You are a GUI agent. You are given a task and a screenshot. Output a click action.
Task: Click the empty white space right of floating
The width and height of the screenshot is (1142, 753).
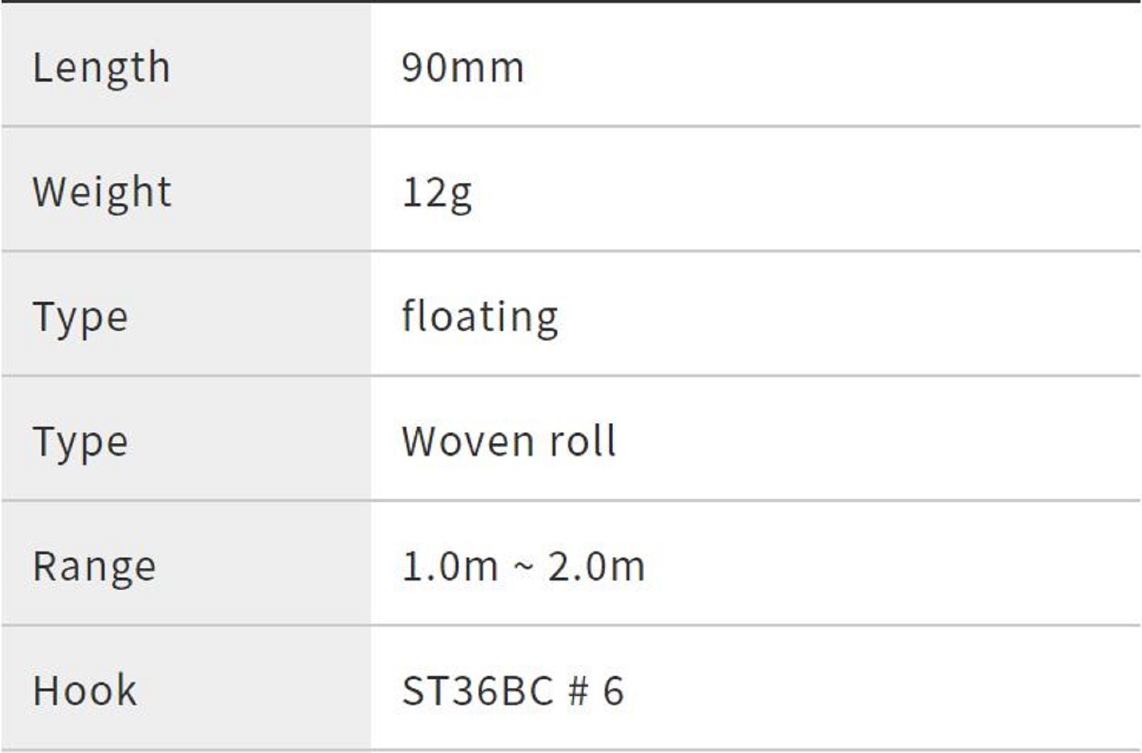click(828, 317)
